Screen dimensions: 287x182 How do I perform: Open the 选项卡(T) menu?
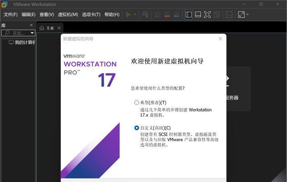(91, 15)
